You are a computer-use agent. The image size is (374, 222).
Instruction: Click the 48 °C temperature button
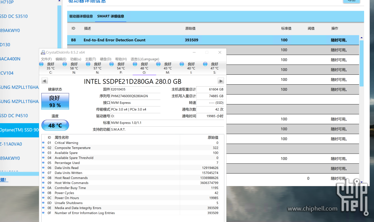[55, 125]
